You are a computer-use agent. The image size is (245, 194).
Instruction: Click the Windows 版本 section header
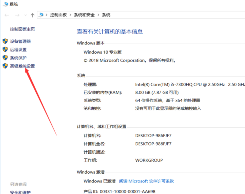pos(91,43)
